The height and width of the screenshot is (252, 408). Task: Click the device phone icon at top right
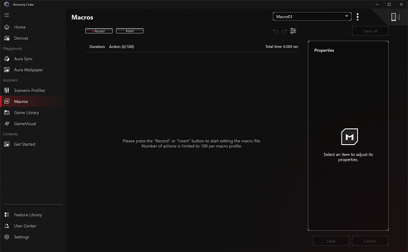tap(395, 17)
